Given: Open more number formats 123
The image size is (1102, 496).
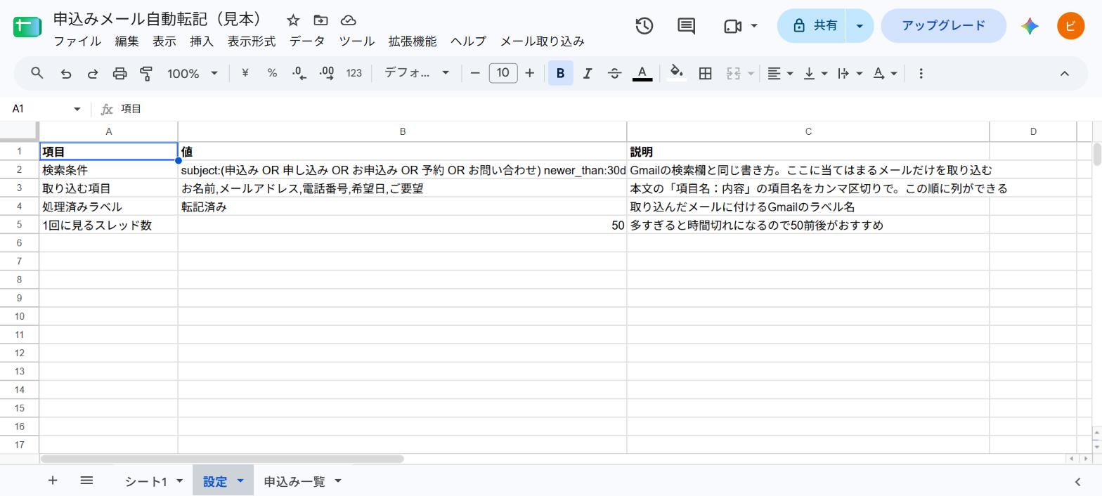Looking at the screenshot, I should pyautogui.click(x=354, y=73).
